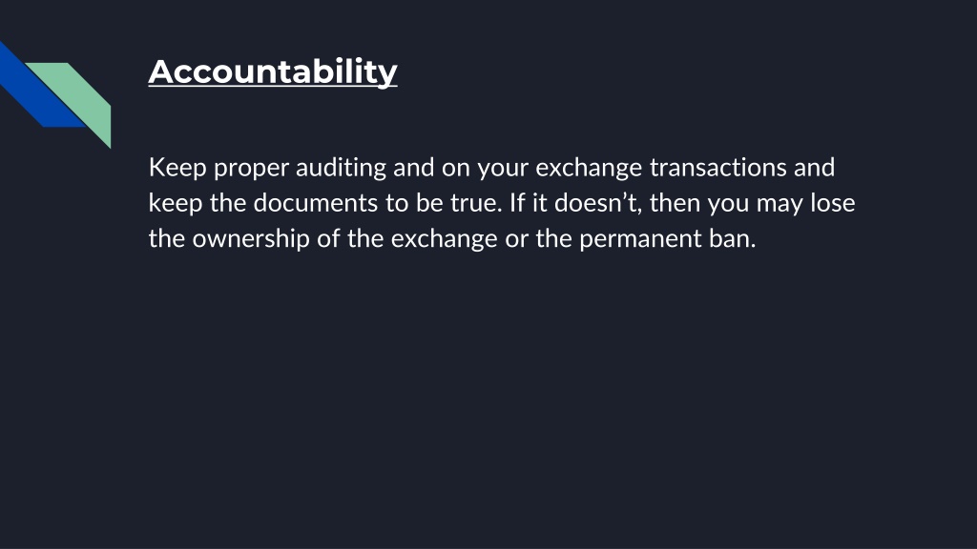
Task: Click the word 'ownership' in third line
Action: coord(251,239)
